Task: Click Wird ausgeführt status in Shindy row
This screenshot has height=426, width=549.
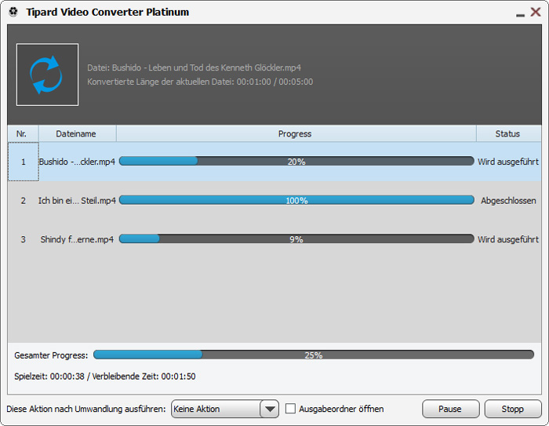Action: (508, 239)
